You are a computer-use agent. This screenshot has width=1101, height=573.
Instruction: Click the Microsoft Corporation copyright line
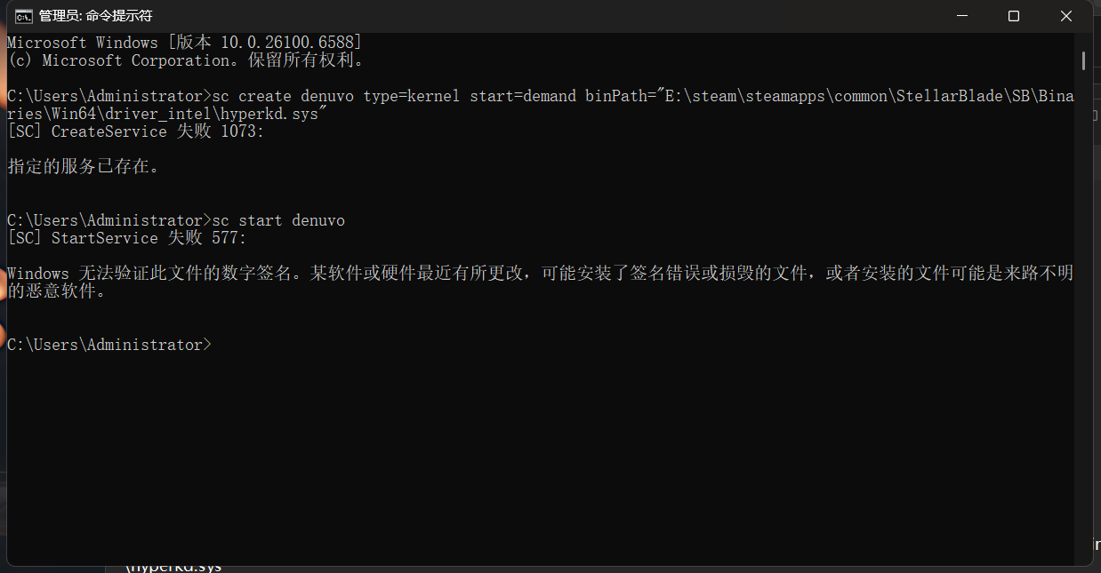click(185, 60)
